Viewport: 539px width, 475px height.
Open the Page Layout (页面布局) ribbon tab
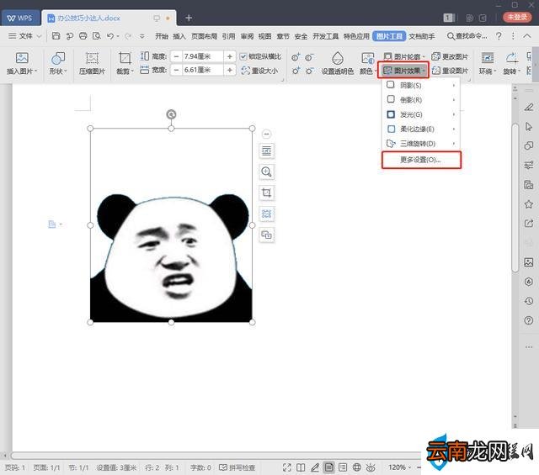204,36
